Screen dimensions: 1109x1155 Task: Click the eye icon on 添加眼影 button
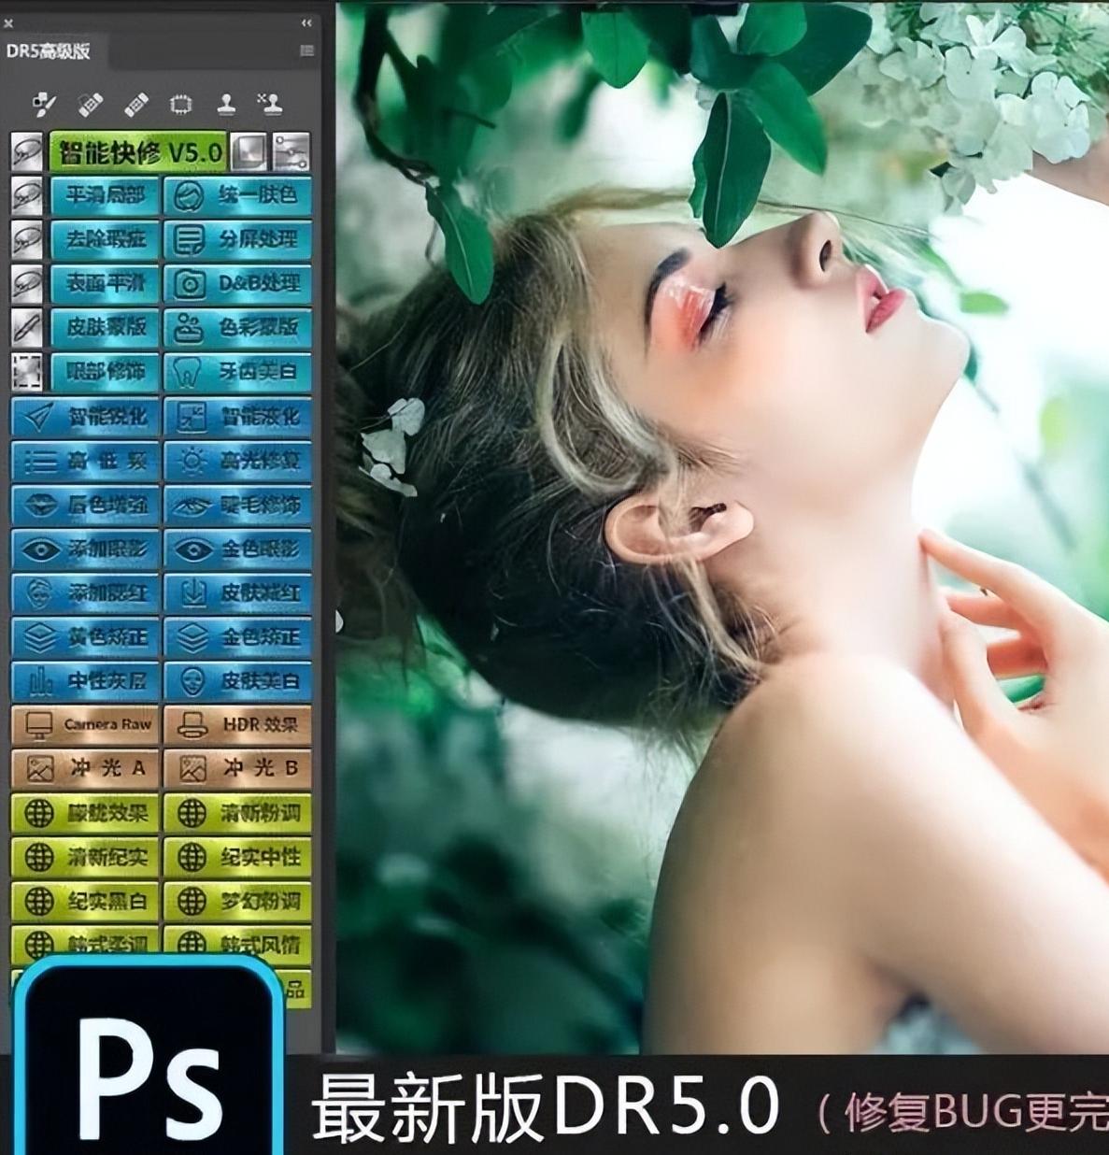click(x=37, y=549)
